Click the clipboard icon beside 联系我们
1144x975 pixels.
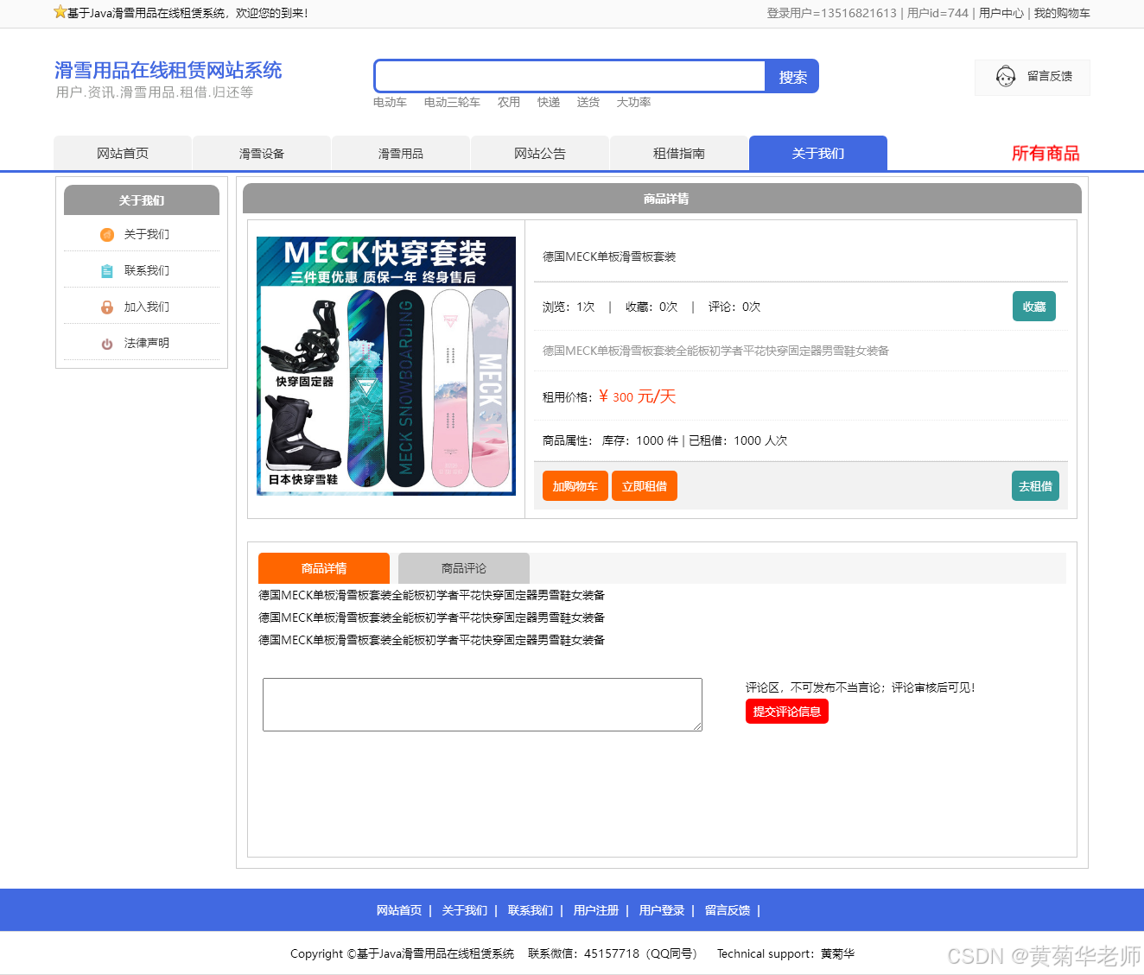pos(107,271)
